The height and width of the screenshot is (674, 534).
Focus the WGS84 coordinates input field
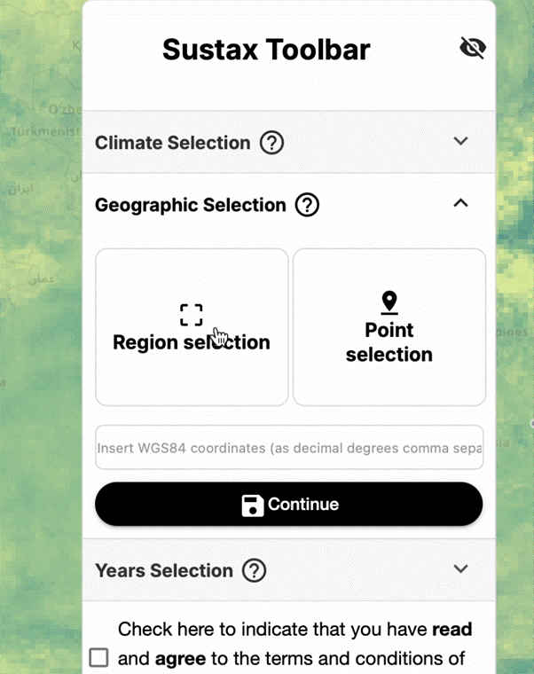click(x=289, y=448)
